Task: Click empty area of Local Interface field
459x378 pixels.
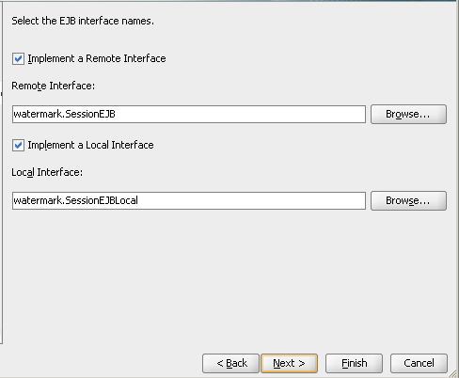Action: point(251,200)
